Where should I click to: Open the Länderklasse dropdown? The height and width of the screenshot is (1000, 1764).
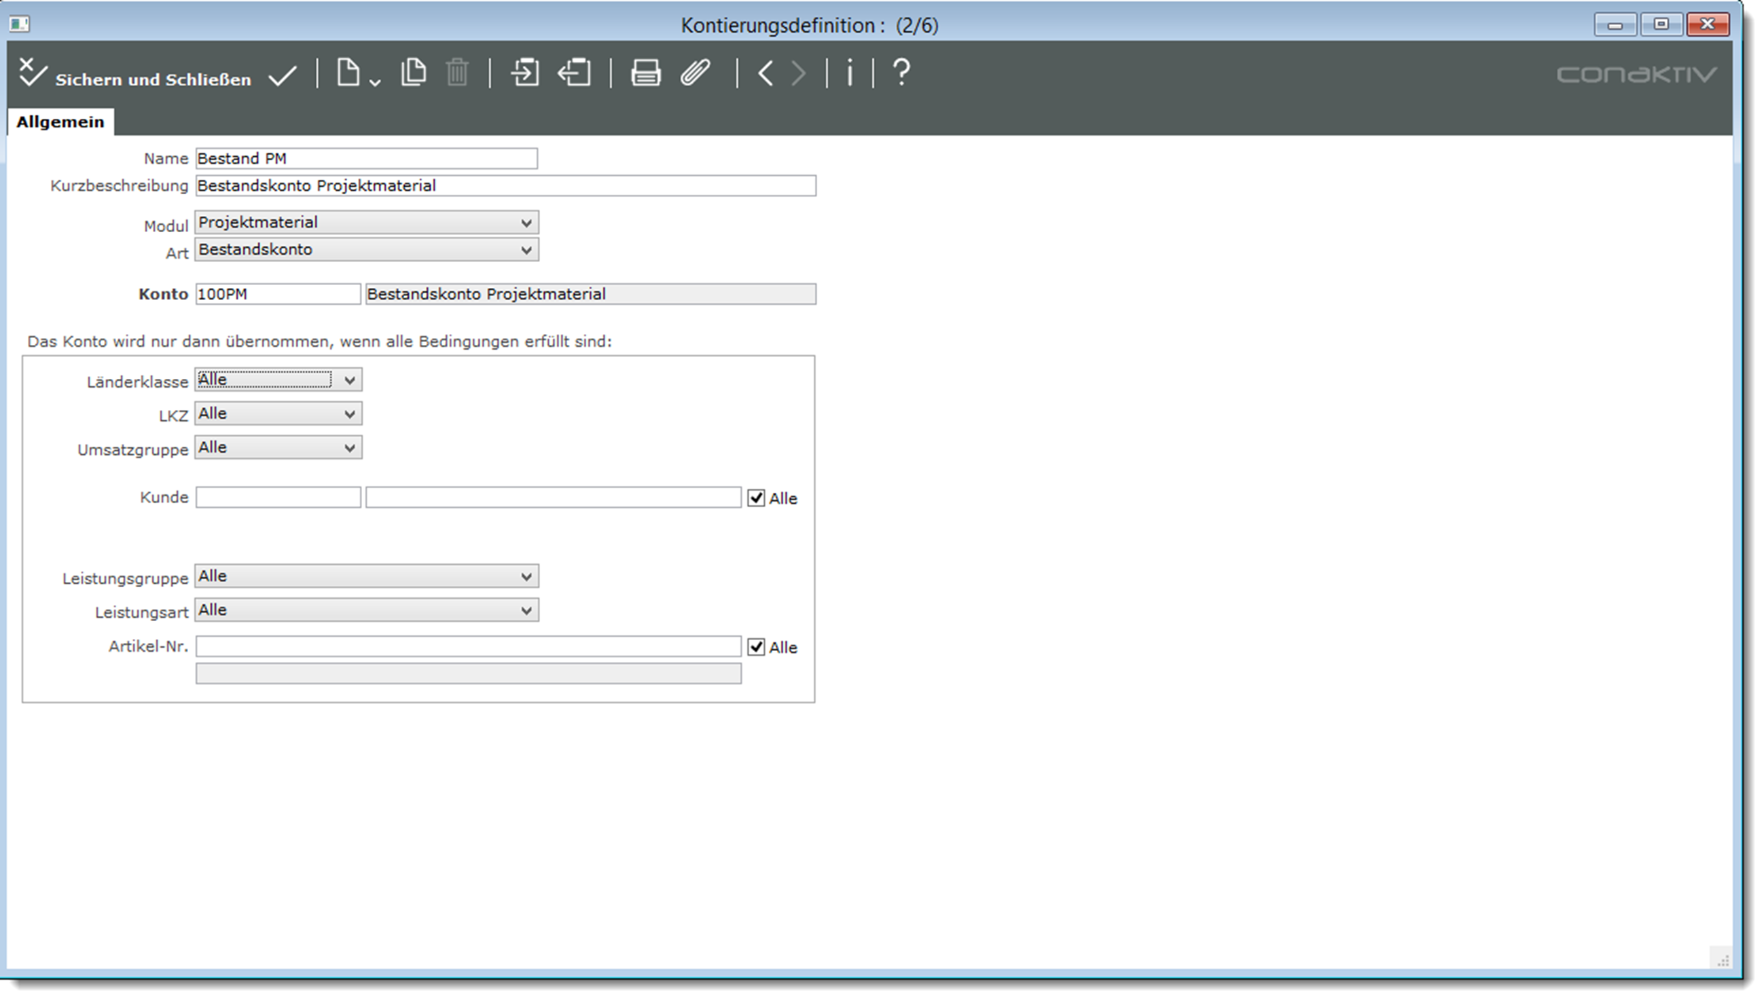point(278,379)
